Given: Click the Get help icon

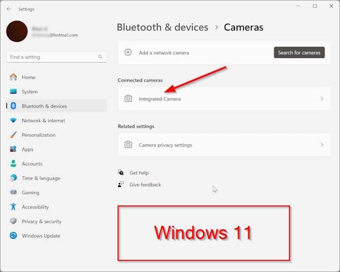Looking at the screenshot, I should click(x=121, y=172).
